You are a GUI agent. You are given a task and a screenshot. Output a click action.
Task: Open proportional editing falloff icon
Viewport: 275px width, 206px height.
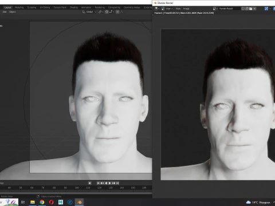(122, 12)
